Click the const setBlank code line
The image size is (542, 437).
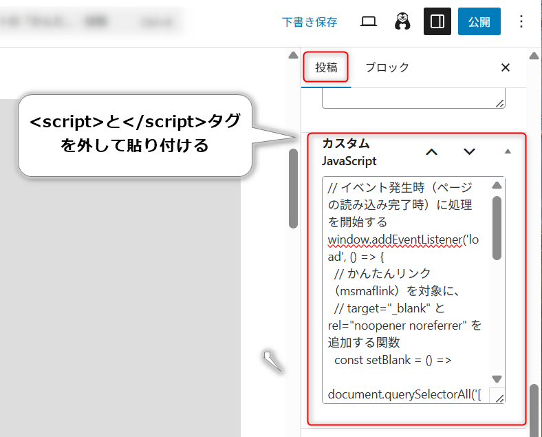pos(393,360)
